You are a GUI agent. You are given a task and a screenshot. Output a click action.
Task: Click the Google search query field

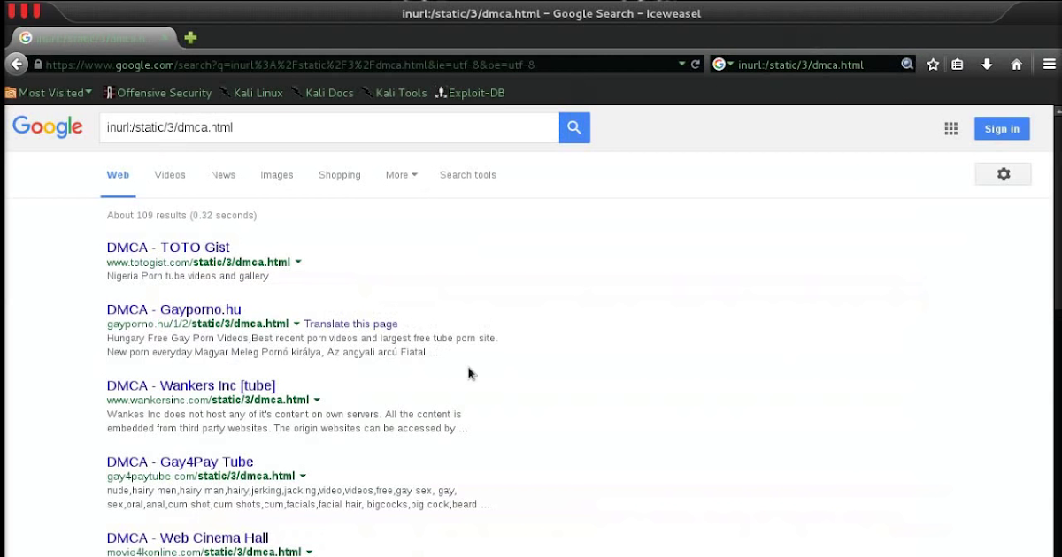click(x=329, y=127)
